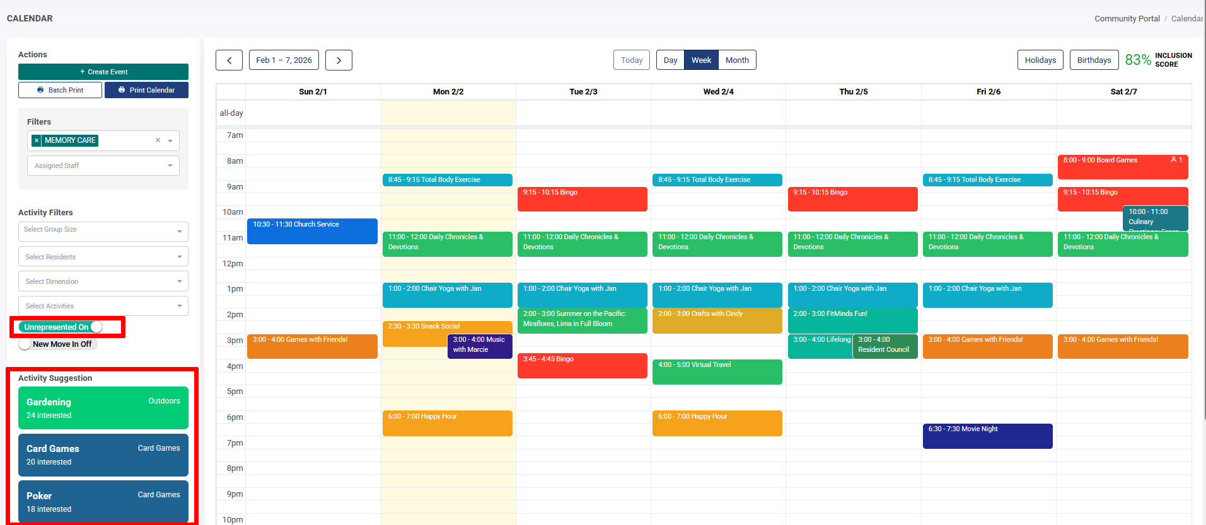Image resolution: width=1206 pixels, height=525 pixels.
Task: Open Saturday 10:00 Culinary event
Action: [x=1155, y=218]
